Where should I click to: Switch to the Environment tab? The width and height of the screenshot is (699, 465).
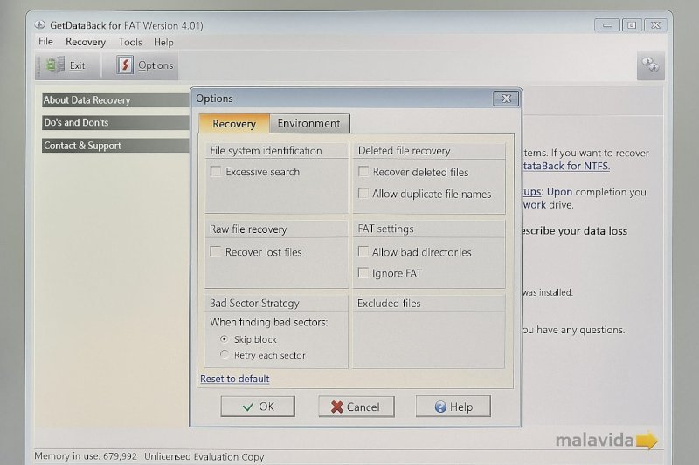click(x=308, y=124)
